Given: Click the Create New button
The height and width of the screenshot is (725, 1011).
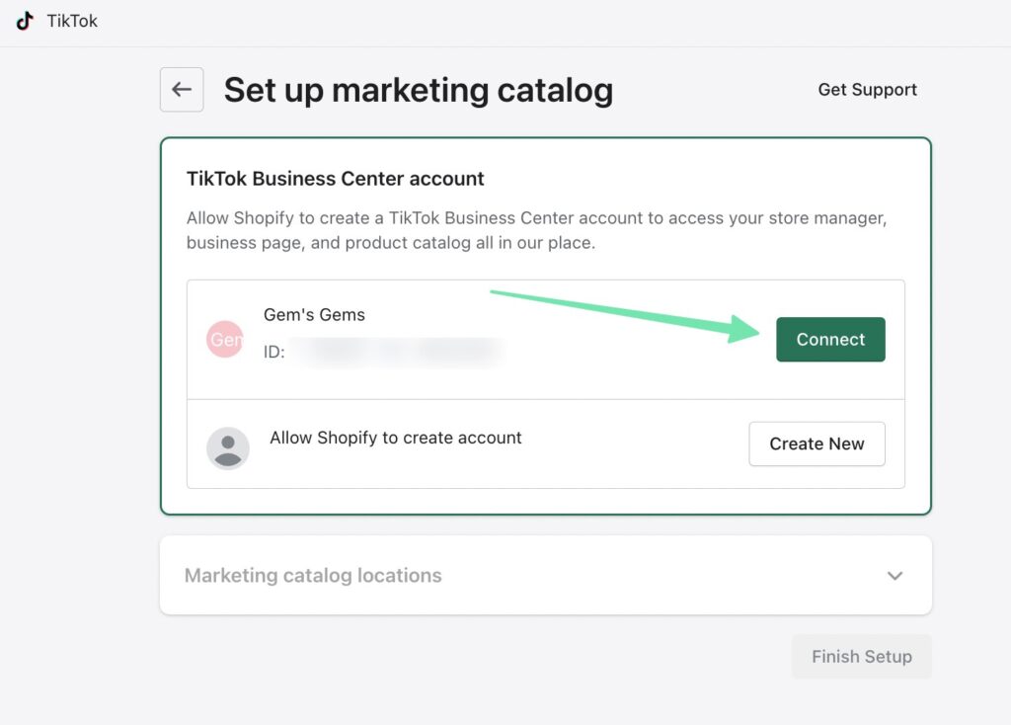Looking at the screenshot, I should point(817,443).
